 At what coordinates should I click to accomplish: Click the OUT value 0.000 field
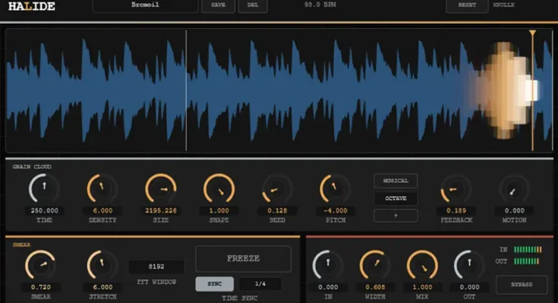pos(469,287)
